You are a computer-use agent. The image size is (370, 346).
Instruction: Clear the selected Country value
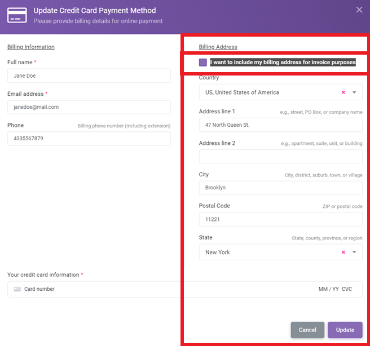pos(343,92)
